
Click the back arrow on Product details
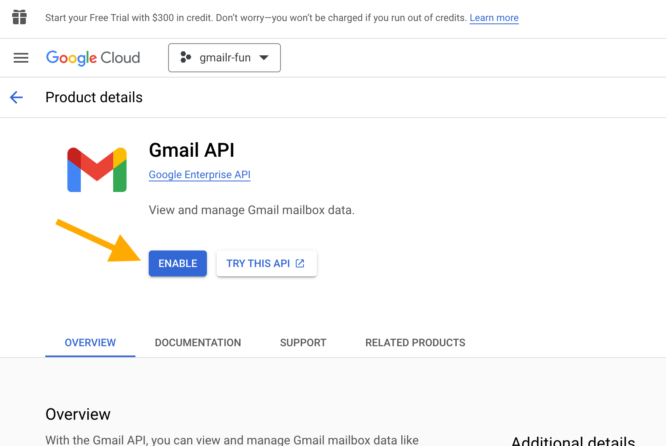16,97
